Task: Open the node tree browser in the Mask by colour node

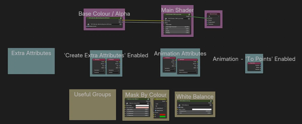Action: (x=127, y=103)
